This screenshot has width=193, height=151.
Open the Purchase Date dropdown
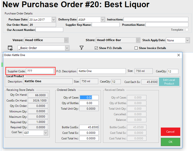pyautogui.click(x=53, y=20)
